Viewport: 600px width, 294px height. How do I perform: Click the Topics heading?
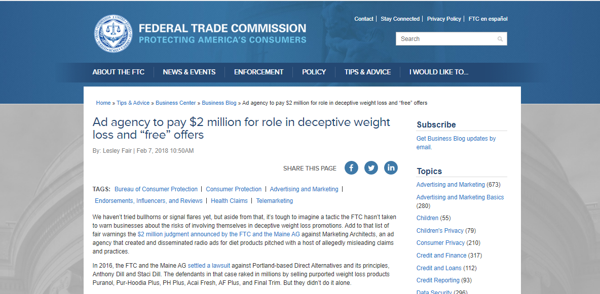click(x=429, y=171)
